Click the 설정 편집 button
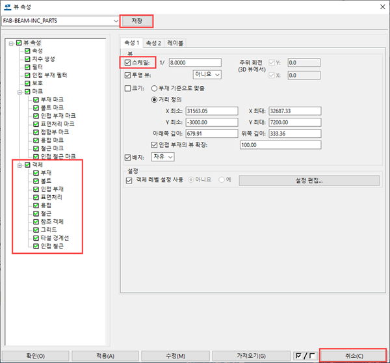Screen dimensions: 390x363 [x=309, y=180]
